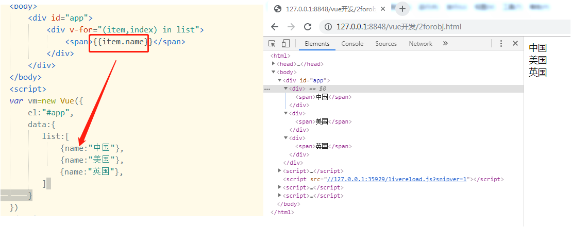The width and height of the screenshot is (571, 227).
Task: Click the list:[ line in editor
Action: pyautogui.click(x=56, y=136)
